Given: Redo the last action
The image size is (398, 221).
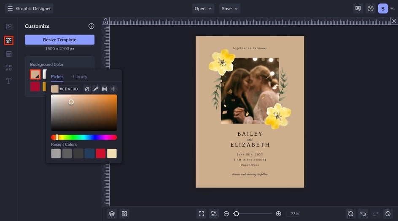Looking at the screenshot, I should click(x=375, y=214).
